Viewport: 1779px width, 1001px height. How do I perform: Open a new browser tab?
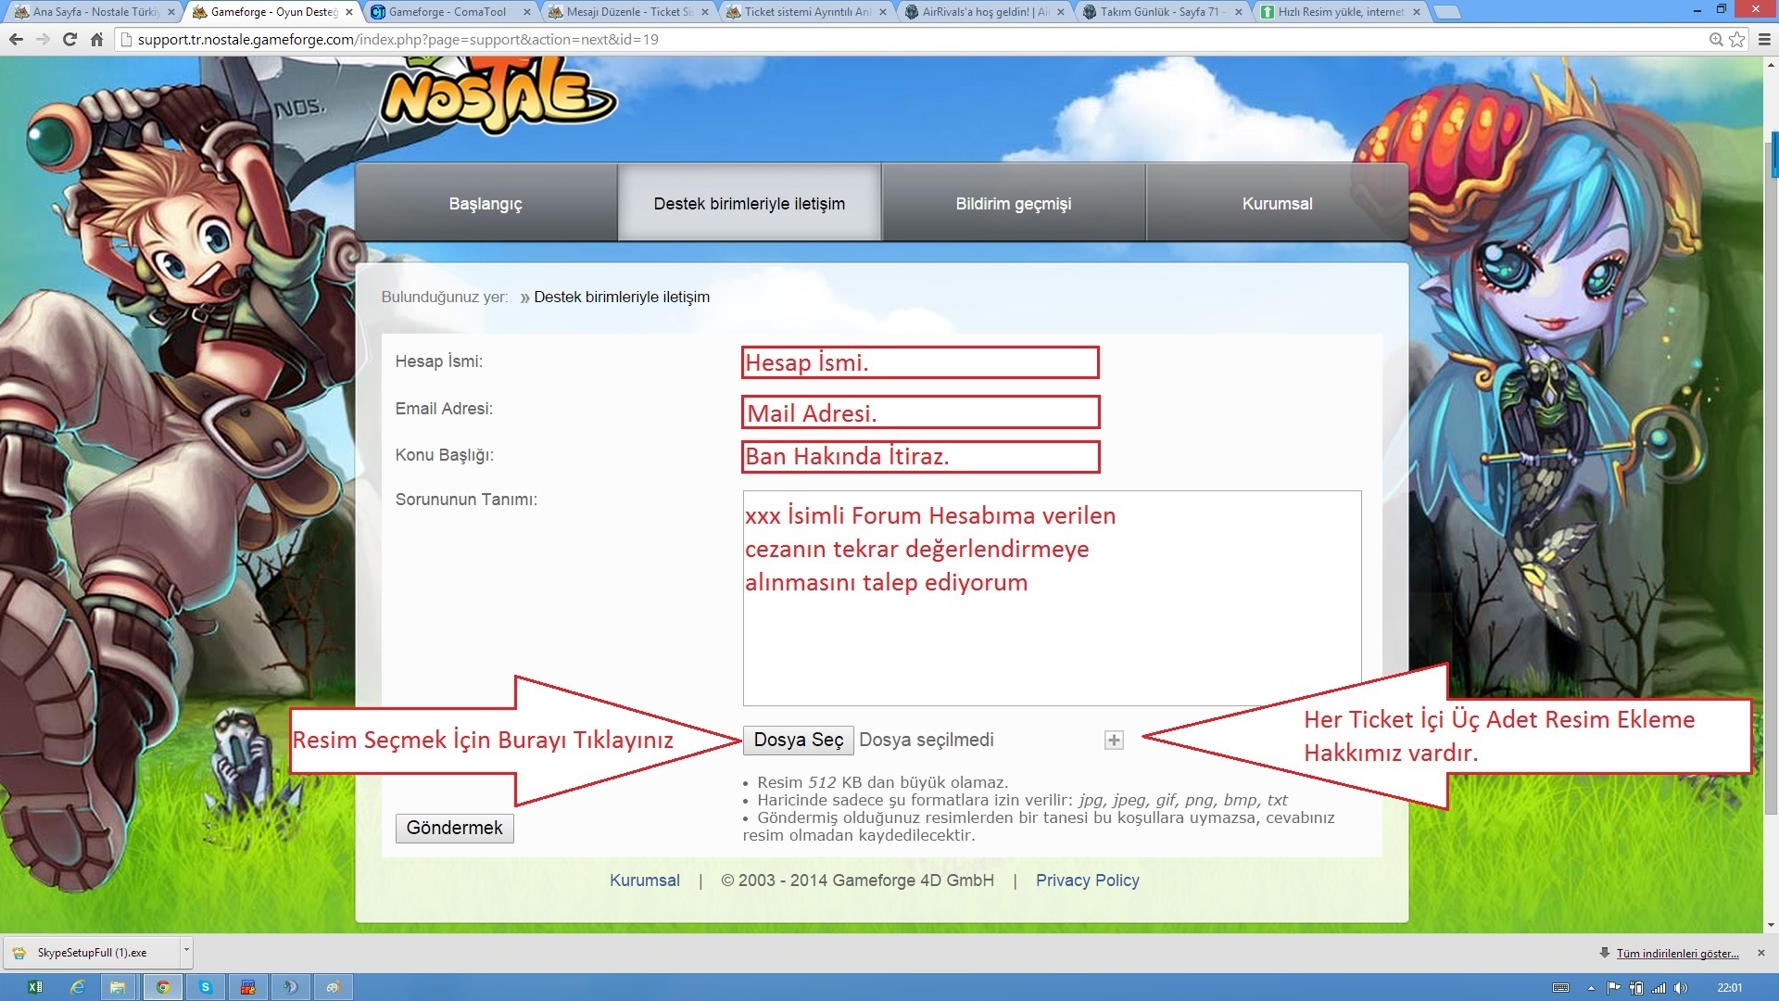[1446, 12]
